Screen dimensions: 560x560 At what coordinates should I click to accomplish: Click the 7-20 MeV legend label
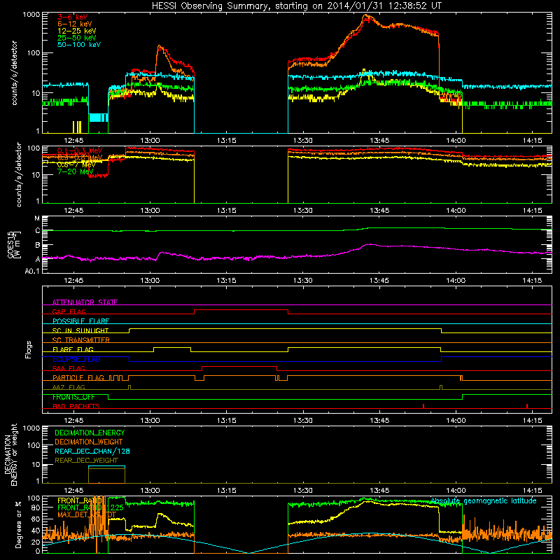(76, 171)
